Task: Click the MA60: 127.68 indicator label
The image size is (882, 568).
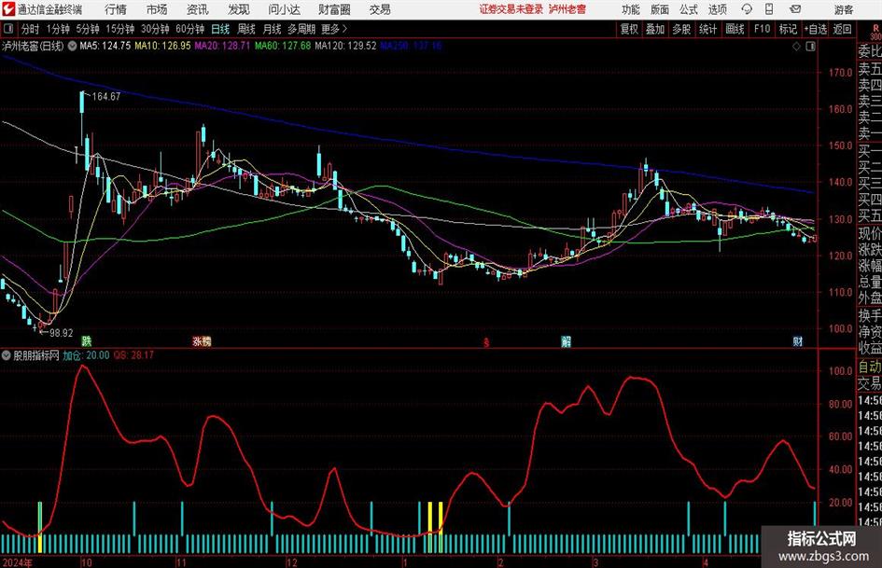Action: click(x=283, y=46)
